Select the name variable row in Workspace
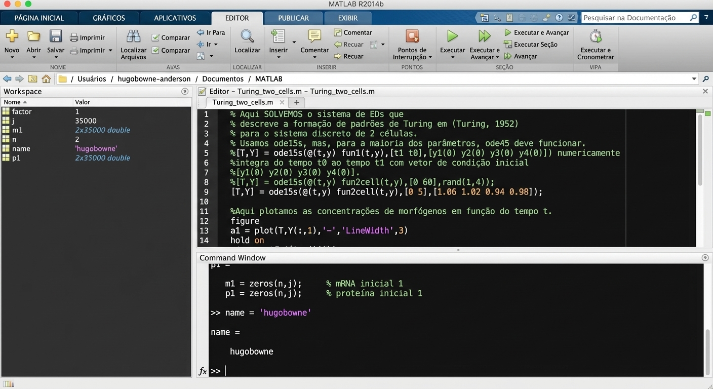 (x=96, y=149)
